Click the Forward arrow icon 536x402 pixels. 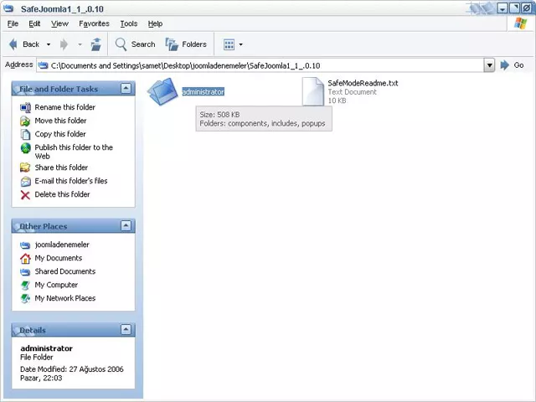click(64, 44)
